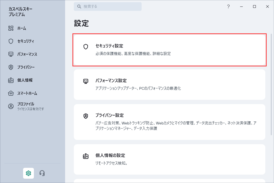Select the ホーム icon in the sidebar
Viewport: 274px width, 183px height.
(x=11, y=28)
